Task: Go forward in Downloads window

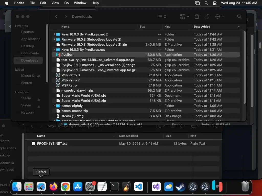Action: [x=66, y=17]
